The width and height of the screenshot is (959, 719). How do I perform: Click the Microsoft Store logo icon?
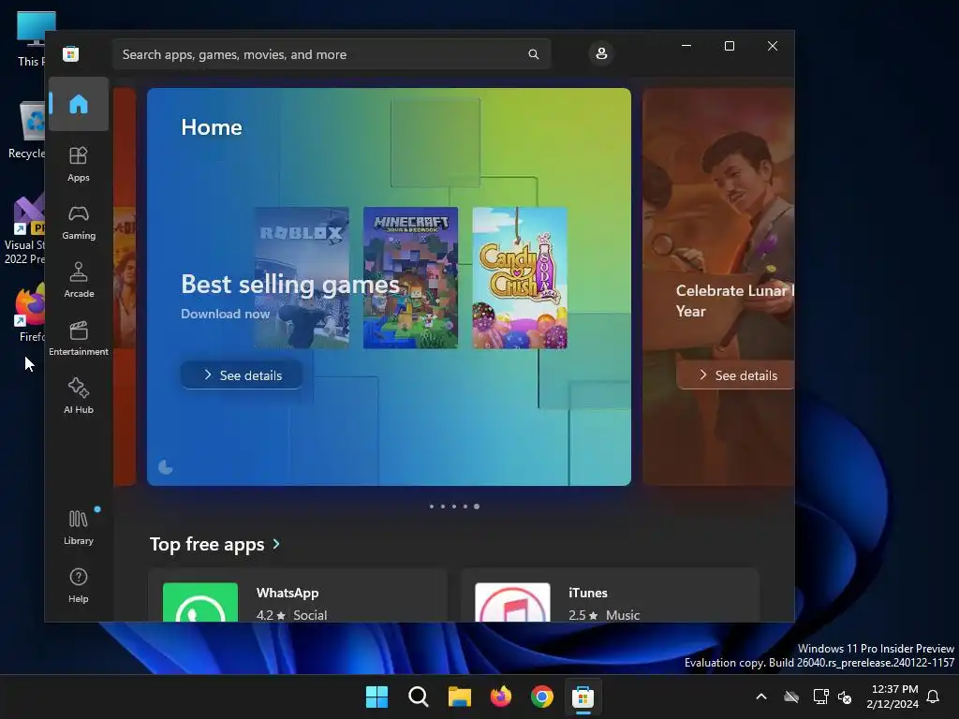click(x=71, y=53)
